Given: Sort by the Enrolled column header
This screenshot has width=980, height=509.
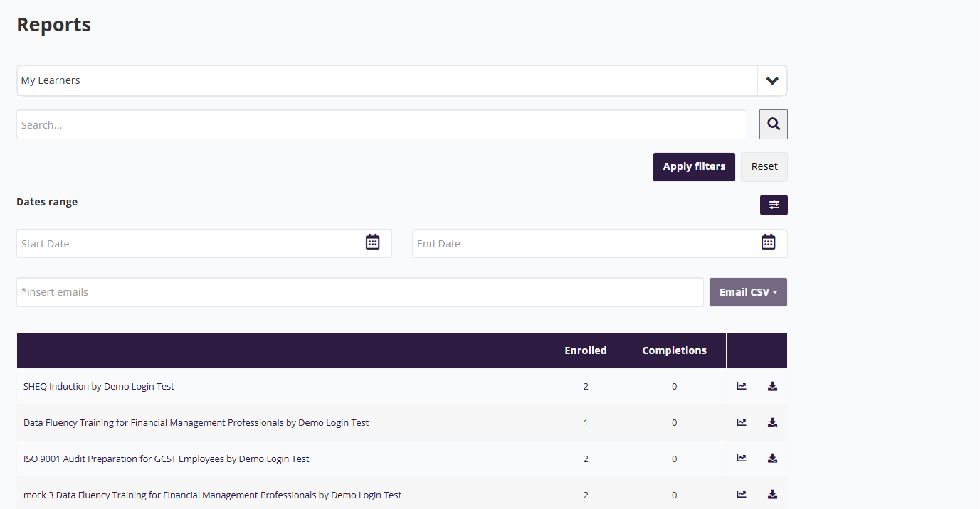Looking at the screenshot, I should click(x=585, y=350).
